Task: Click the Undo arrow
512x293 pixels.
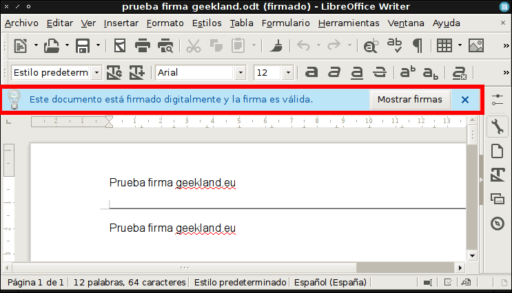Action: tap(304, 45)
